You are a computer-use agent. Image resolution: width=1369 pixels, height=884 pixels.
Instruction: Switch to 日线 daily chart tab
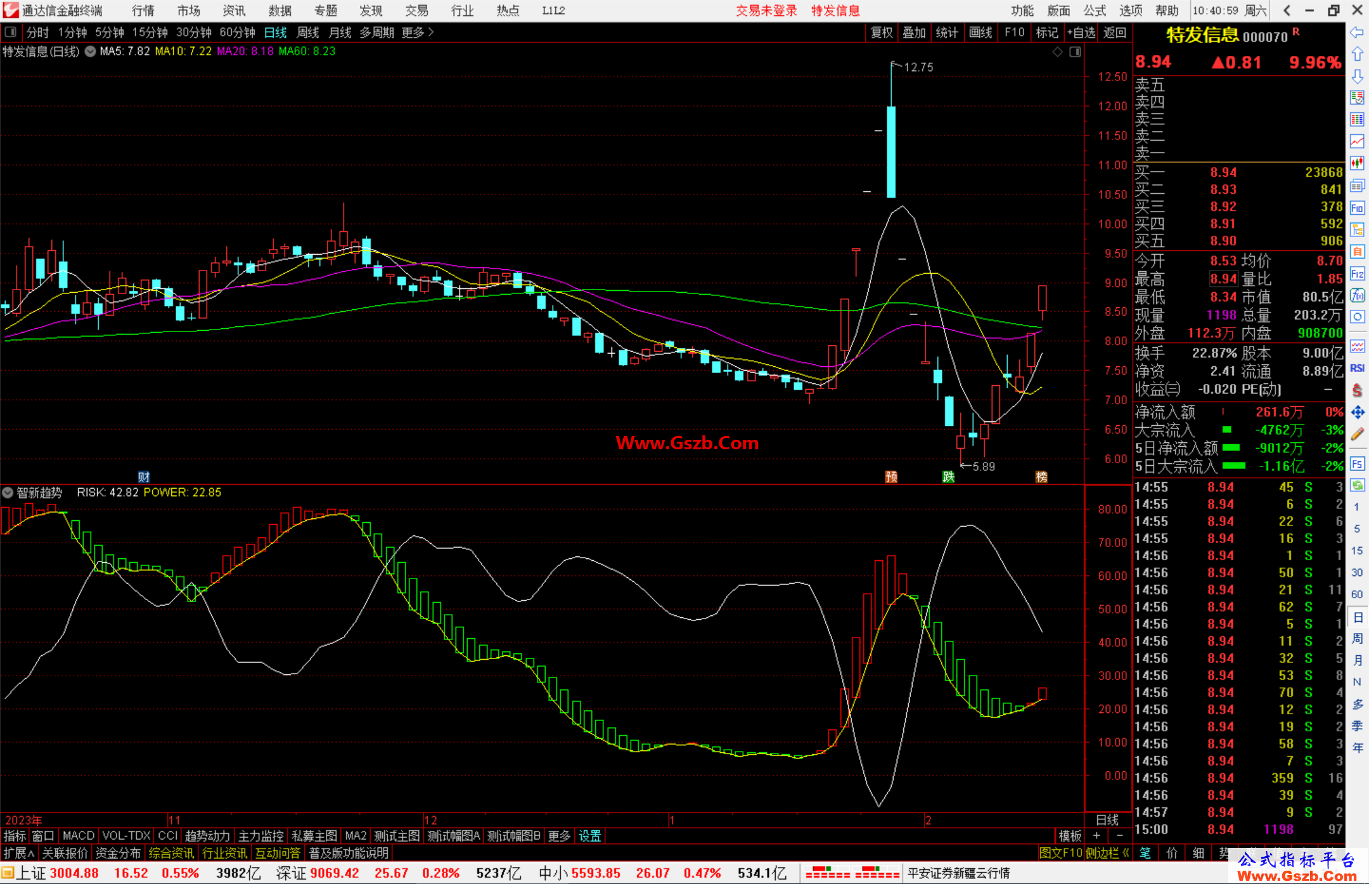[276, 32]
